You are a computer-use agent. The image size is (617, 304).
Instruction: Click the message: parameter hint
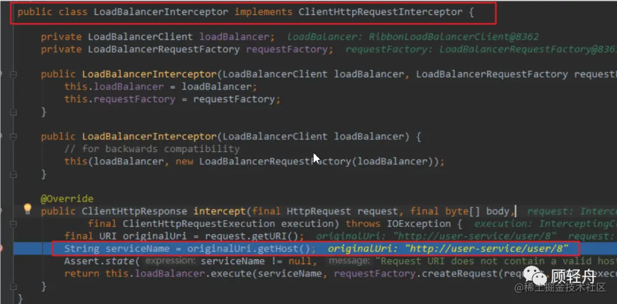pyautogui.click(x=349, y=261)
